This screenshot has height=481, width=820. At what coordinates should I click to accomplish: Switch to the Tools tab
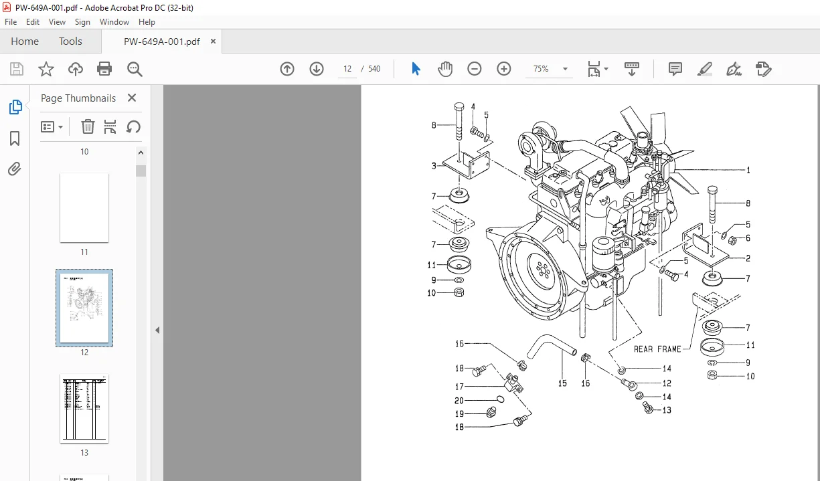point(70,41)
